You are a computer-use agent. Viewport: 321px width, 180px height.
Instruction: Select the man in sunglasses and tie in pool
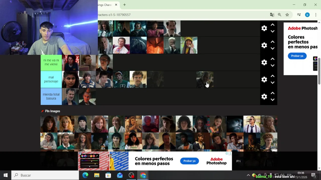(x=252, y=124)
